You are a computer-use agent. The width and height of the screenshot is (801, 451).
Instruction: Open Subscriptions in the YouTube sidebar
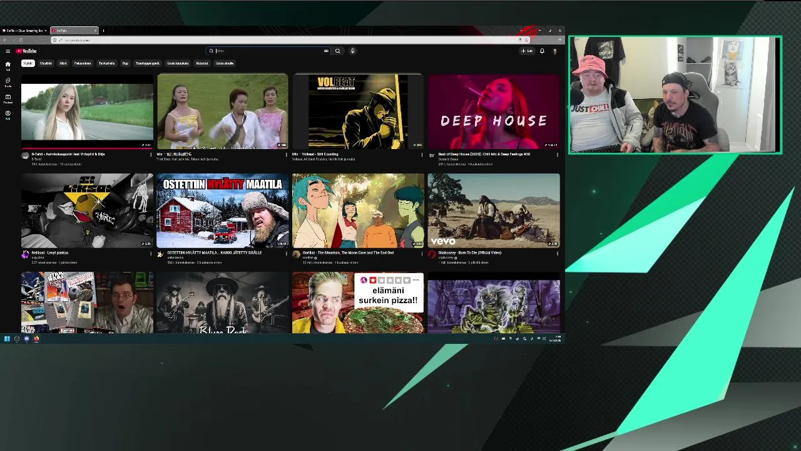click(8, 98)
